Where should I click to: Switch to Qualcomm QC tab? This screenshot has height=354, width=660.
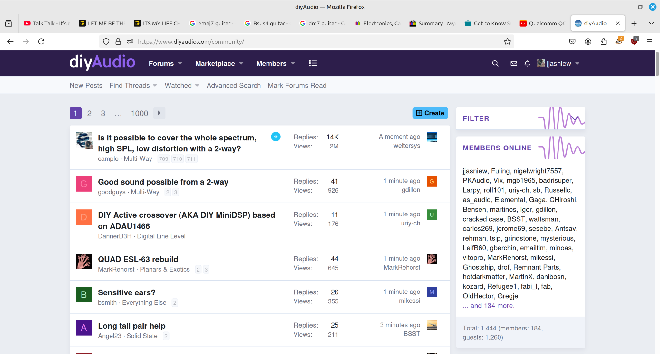(543, 23)
